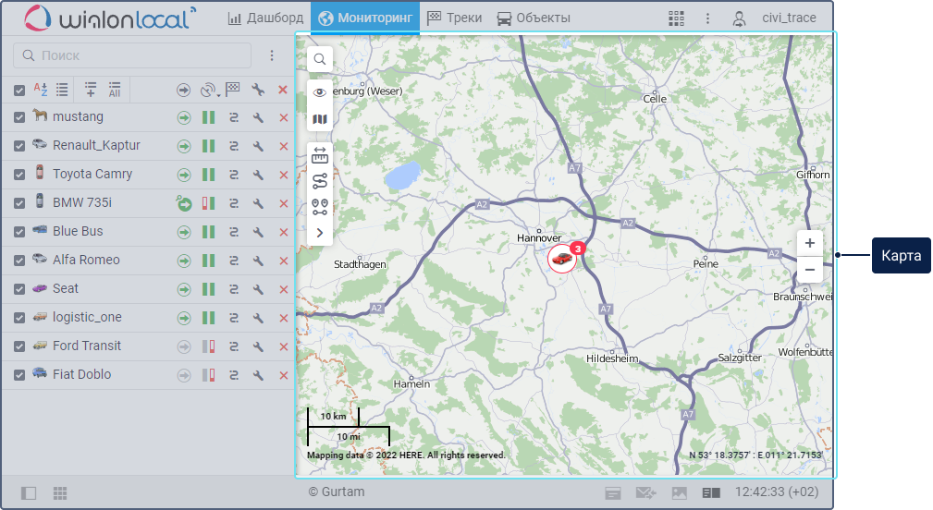The height and width of the screenshot is (510, 933).
Task: Open the map layers selector icon
Action: point(319,119)
